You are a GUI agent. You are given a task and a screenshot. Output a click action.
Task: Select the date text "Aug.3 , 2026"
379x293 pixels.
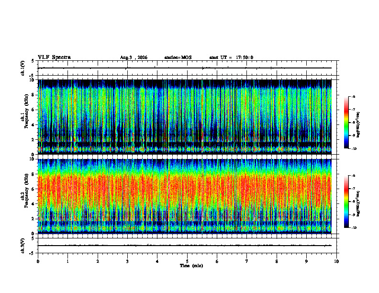(x=134, y=57)
